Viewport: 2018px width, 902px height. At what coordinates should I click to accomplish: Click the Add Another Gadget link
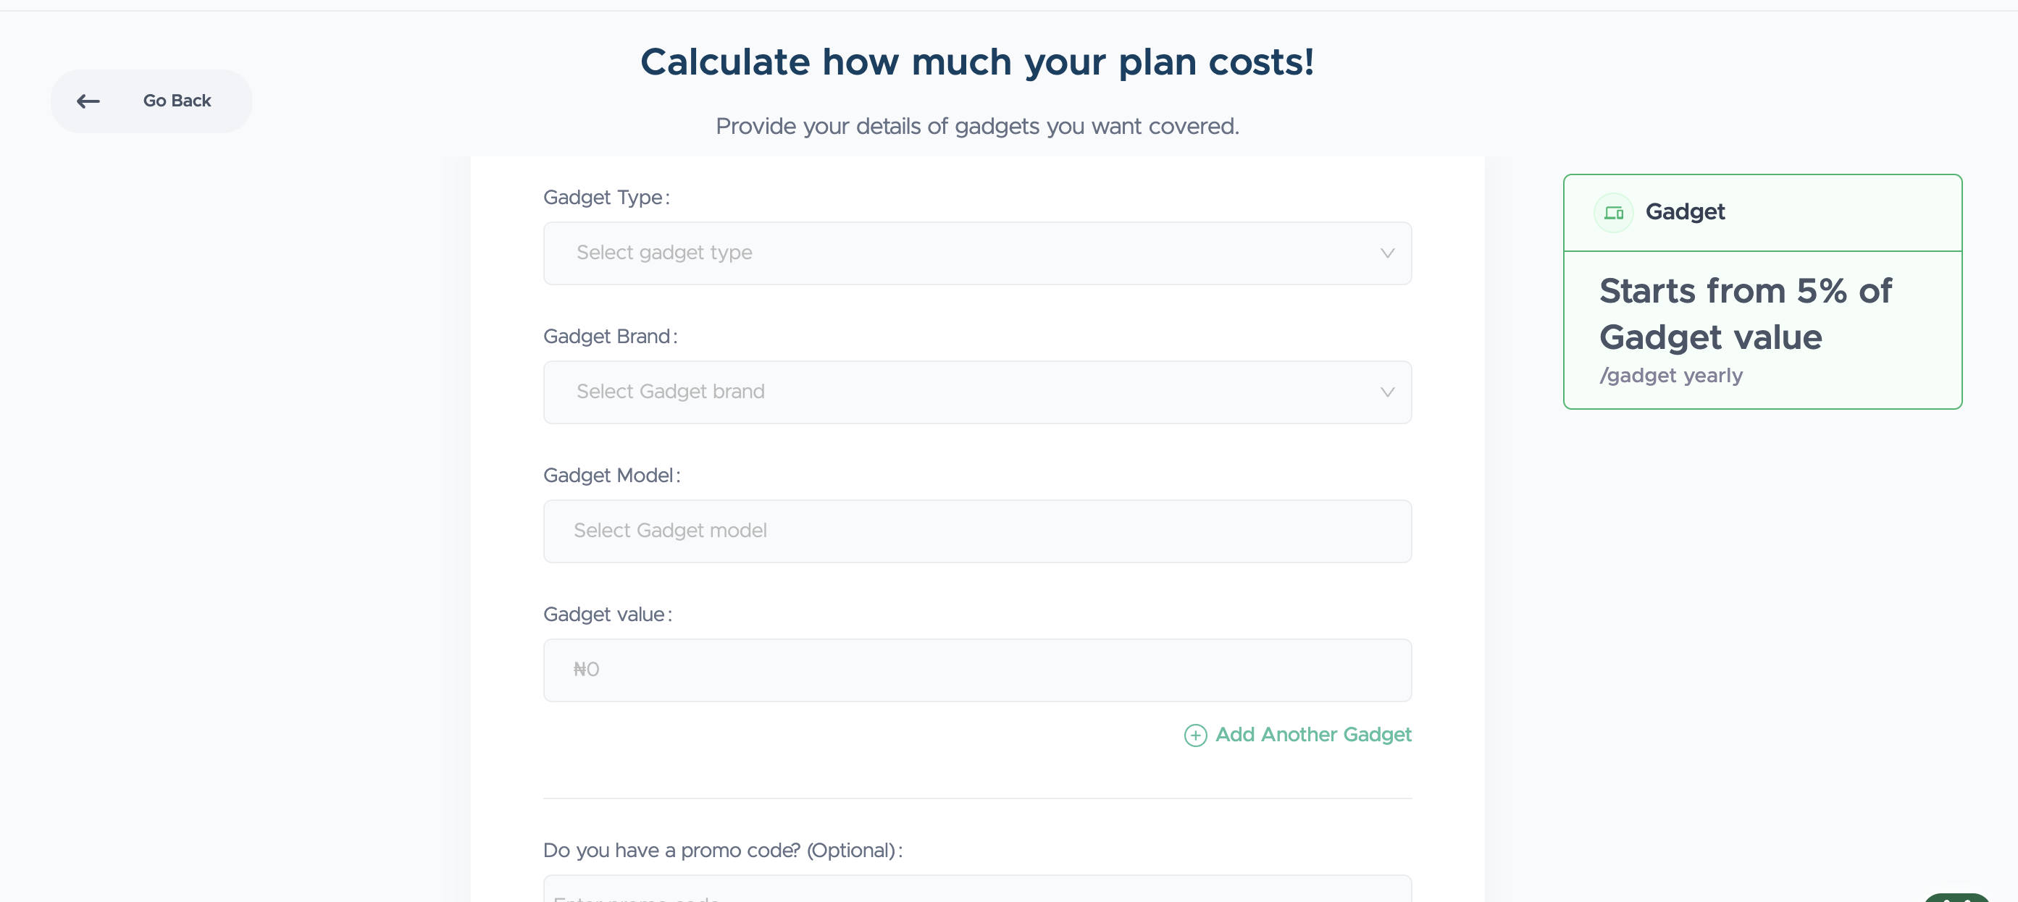pos(1313,735)
